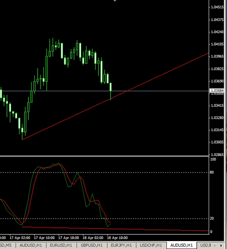Open the EURJPY,H1 chart tab

tap(121, 245)
